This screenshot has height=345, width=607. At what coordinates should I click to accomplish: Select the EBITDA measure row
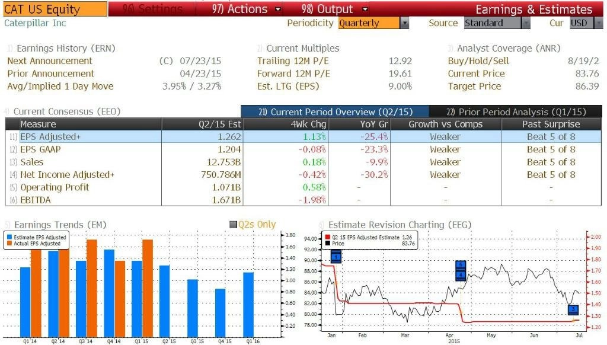303,200
